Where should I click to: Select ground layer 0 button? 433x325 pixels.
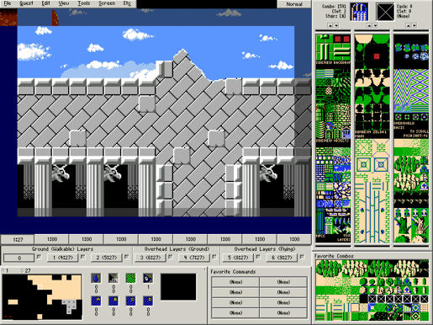tap(19, 258)
